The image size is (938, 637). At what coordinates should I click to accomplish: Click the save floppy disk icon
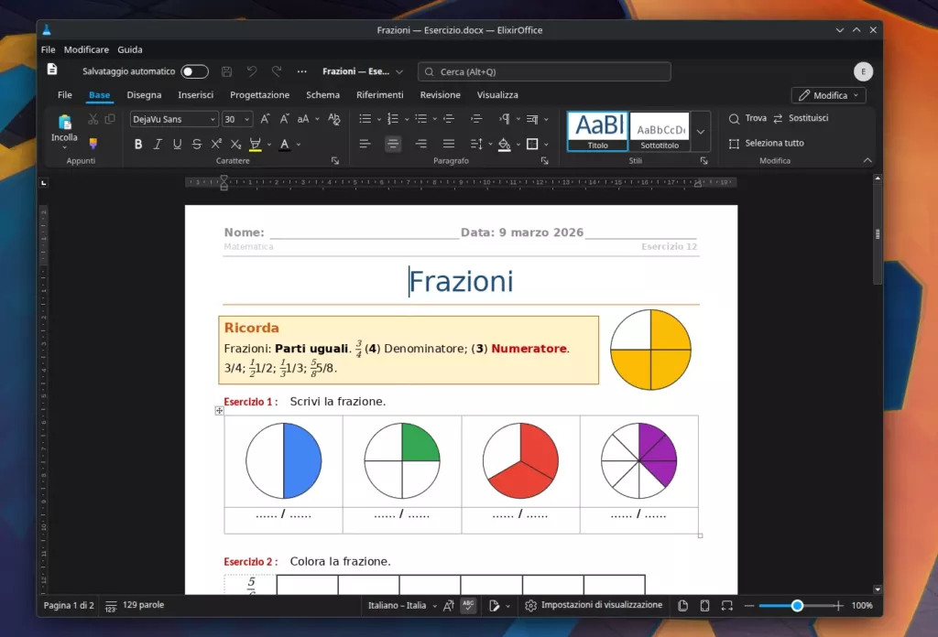coord(227,71)
